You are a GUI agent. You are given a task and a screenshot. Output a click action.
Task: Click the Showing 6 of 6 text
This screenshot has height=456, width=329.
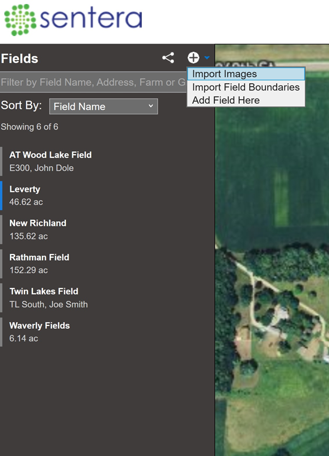[30, 127]
